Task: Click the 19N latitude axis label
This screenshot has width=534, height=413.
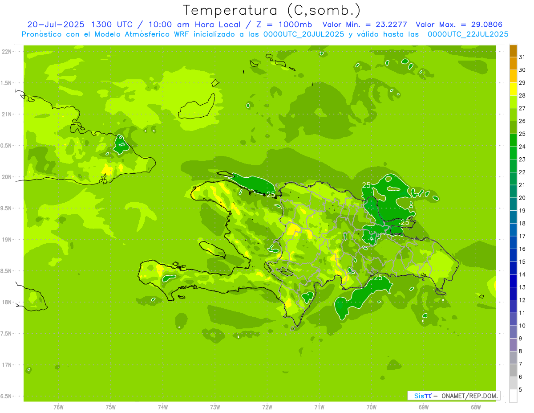Action: point(6,240)
